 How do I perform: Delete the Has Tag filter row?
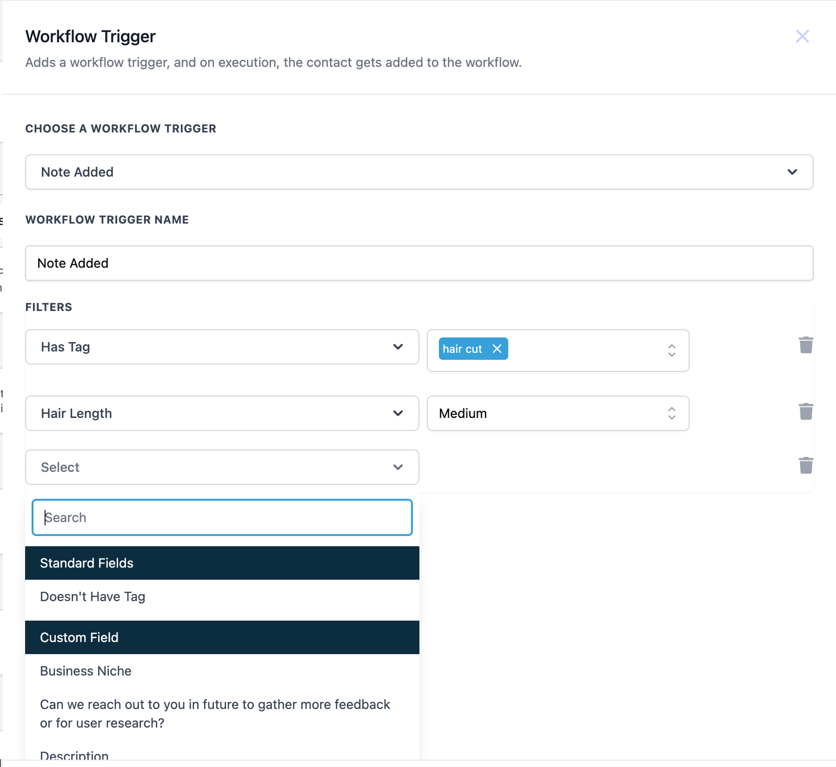(806, 345)
